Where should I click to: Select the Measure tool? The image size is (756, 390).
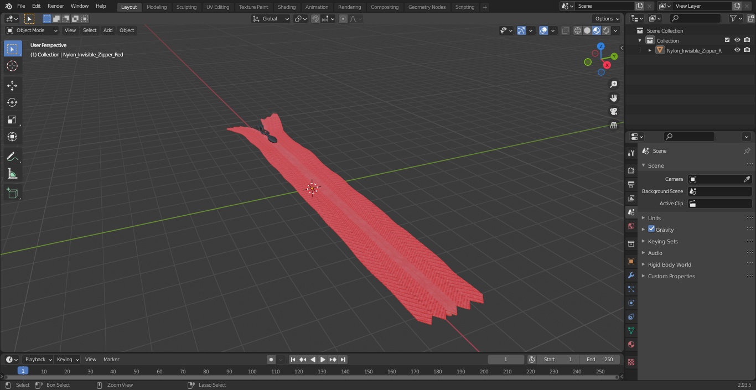click(x=12, y=174)
